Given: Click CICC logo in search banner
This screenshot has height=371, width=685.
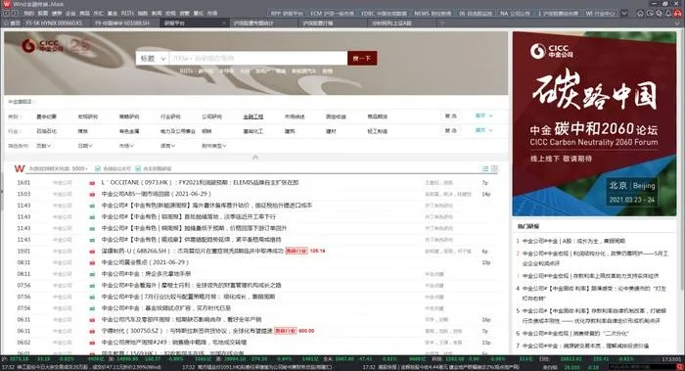Looking at the screenshot, I should coord(43,45).
